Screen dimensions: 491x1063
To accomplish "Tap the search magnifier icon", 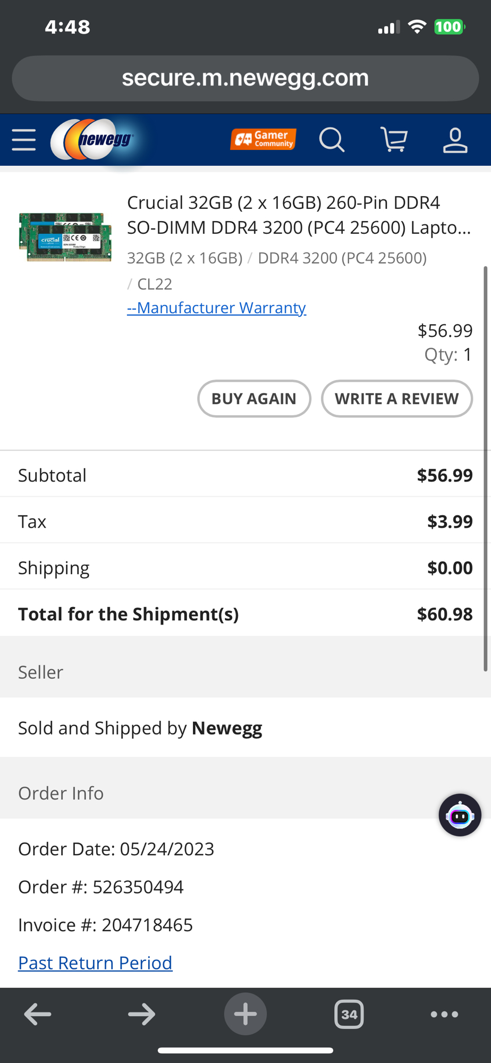I will pyautogui.click(x=332, y=140).
